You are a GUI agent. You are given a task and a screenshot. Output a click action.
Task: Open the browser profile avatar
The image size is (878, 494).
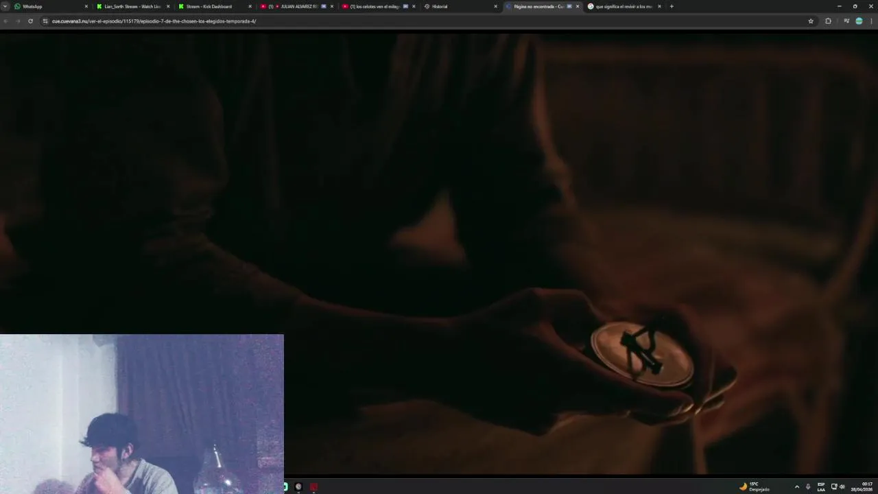859,21
